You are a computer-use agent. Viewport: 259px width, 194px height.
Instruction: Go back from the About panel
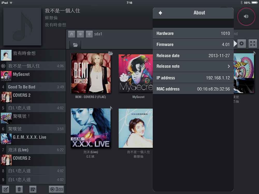pos(160,13)
